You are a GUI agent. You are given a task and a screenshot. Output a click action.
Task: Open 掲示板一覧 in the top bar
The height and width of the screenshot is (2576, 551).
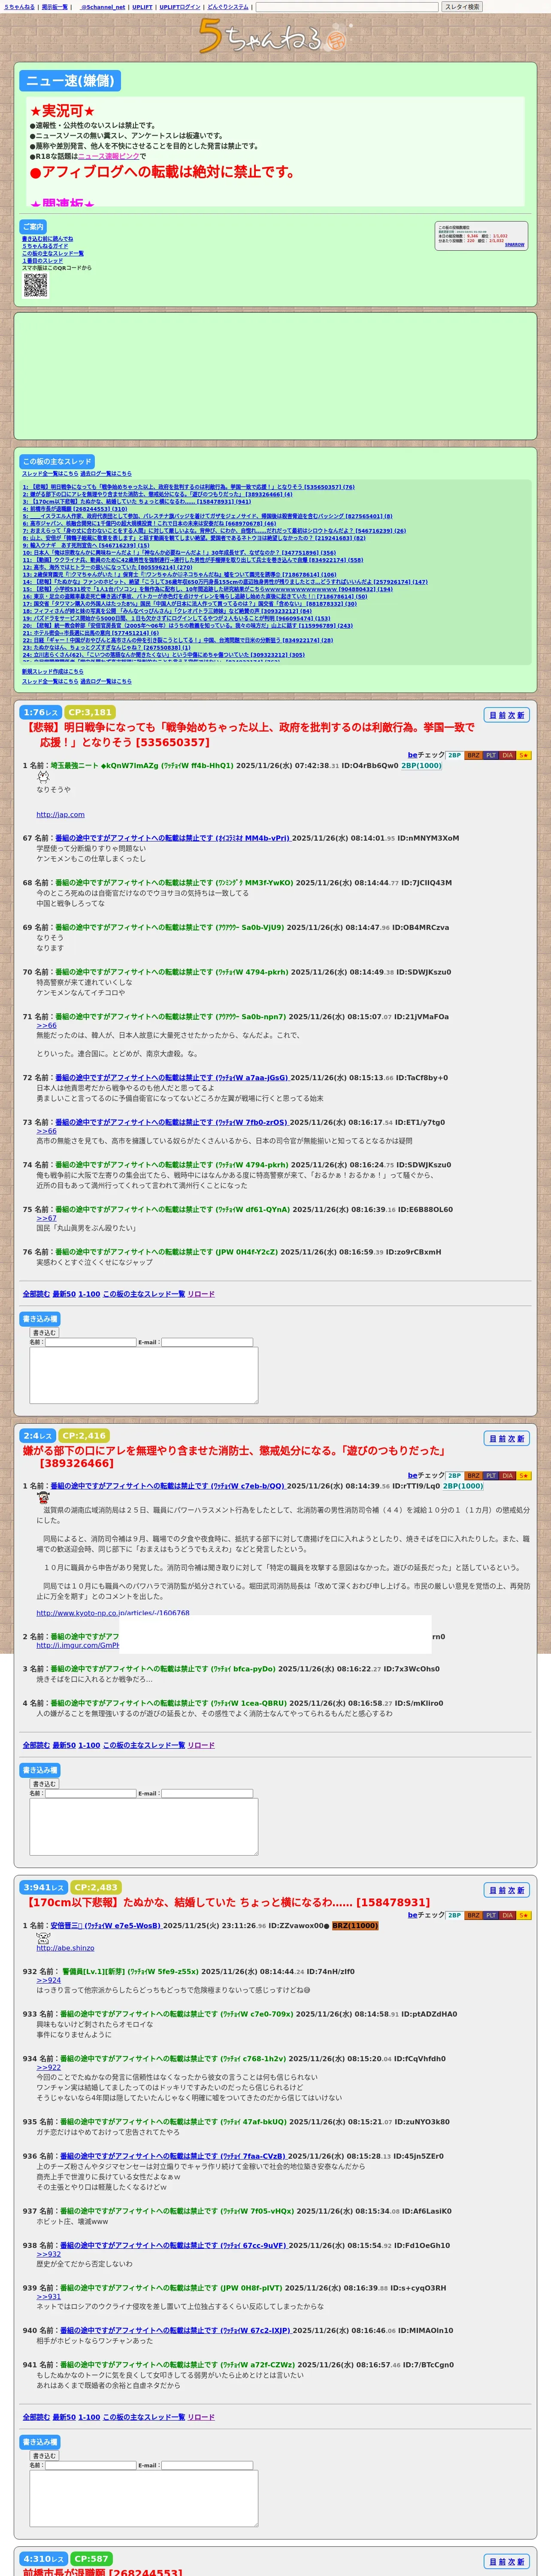pos(55,7)
